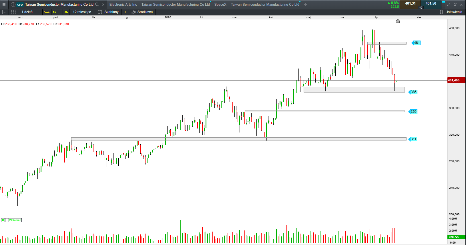Screen dimensions: 466x245
Task: Click the spread value 19
Action: coord(421,7)
